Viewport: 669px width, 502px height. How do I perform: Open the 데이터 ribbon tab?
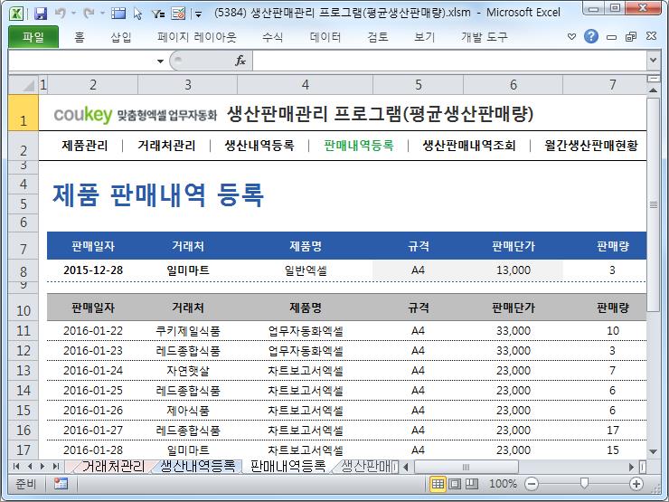tap(325, 38)
